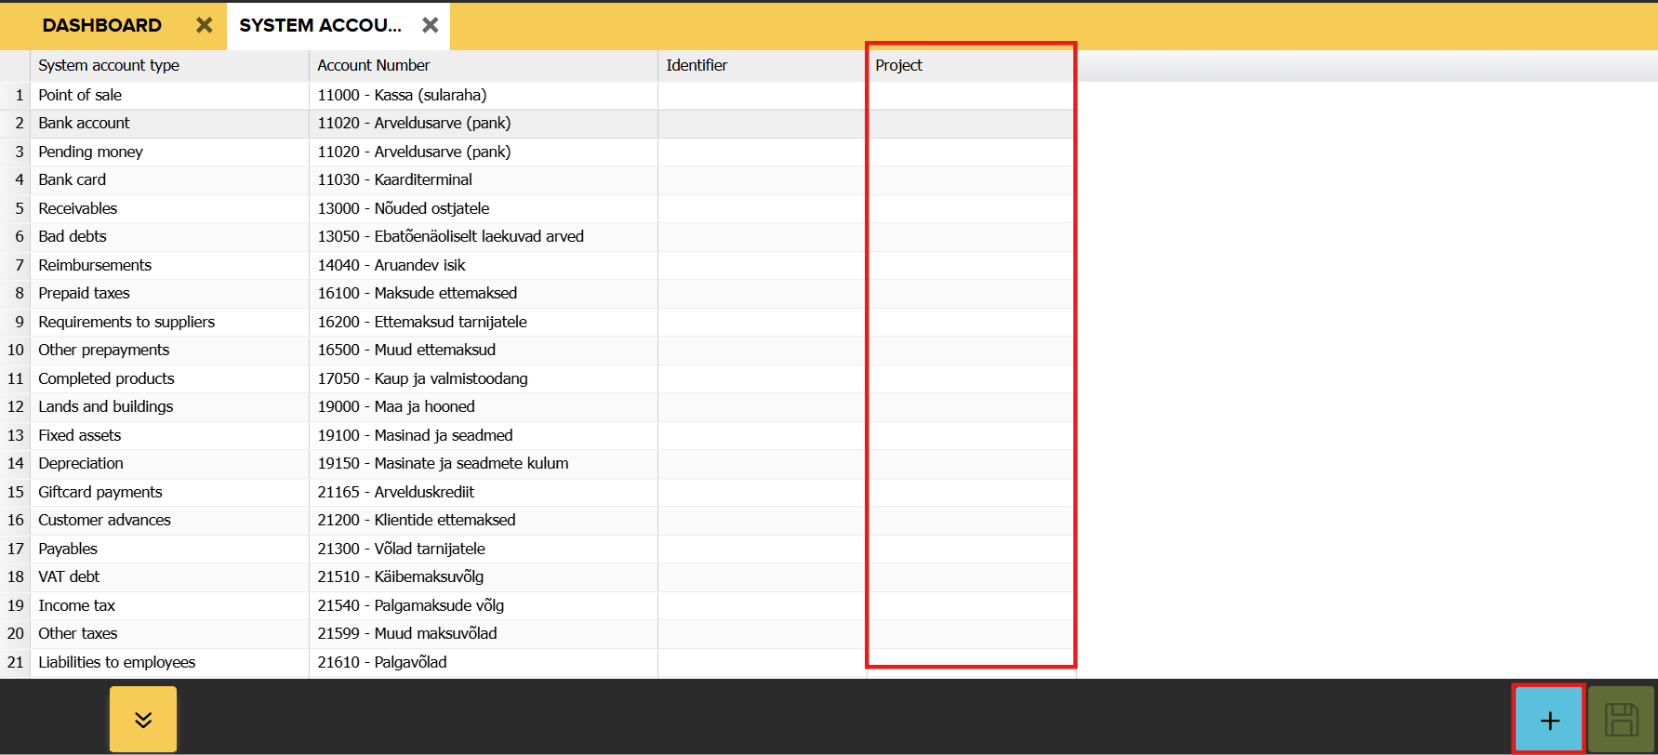Expand the yellow double-chevron panel button
Image resolution: width=1658 pixels, height=755 pixels.
coord(143,720)
